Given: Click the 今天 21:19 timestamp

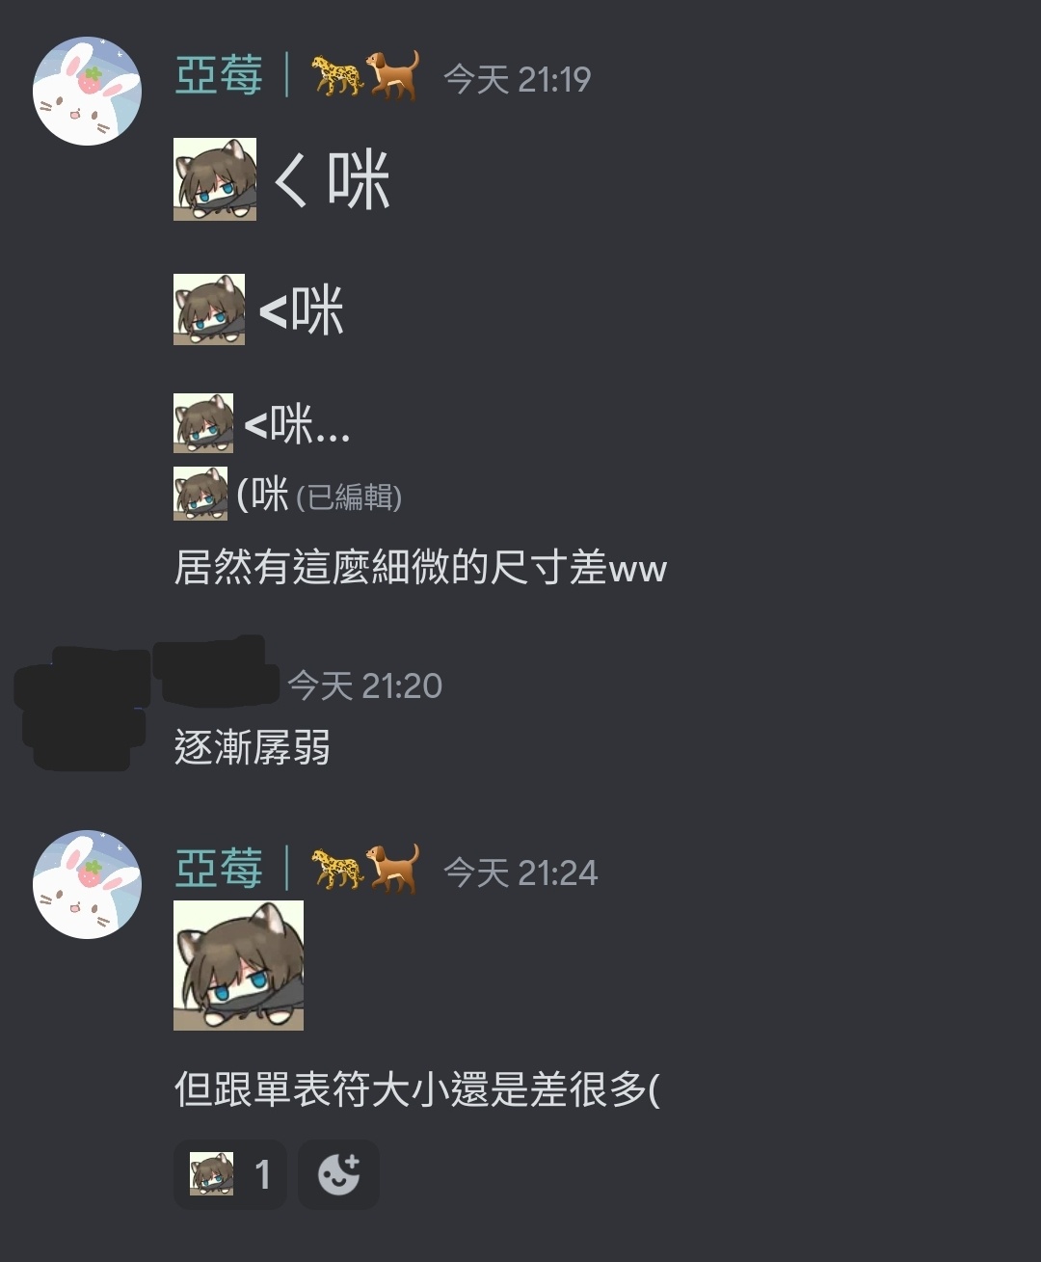Looking at the screenshot, I should pyautogui.click(x=518, y=79).
